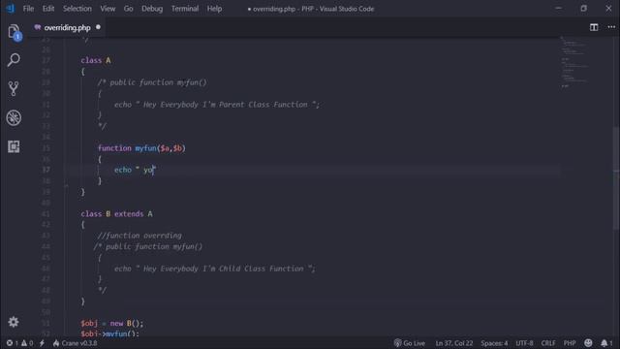Show warnings count in status bar

click(x=27, y=343)
